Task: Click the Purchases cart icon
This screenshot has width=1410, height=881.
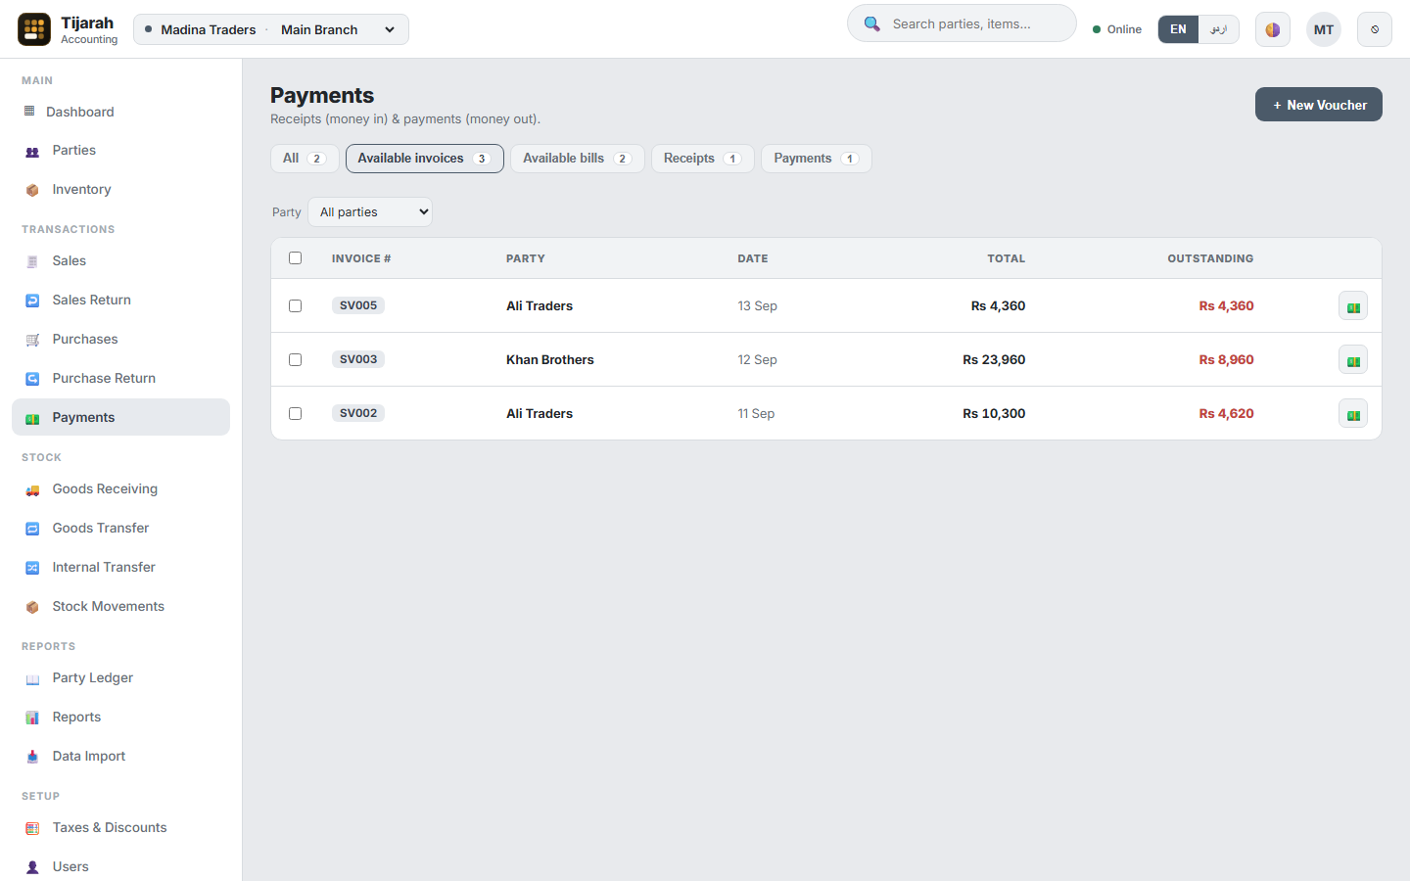Action: point(32,340)
